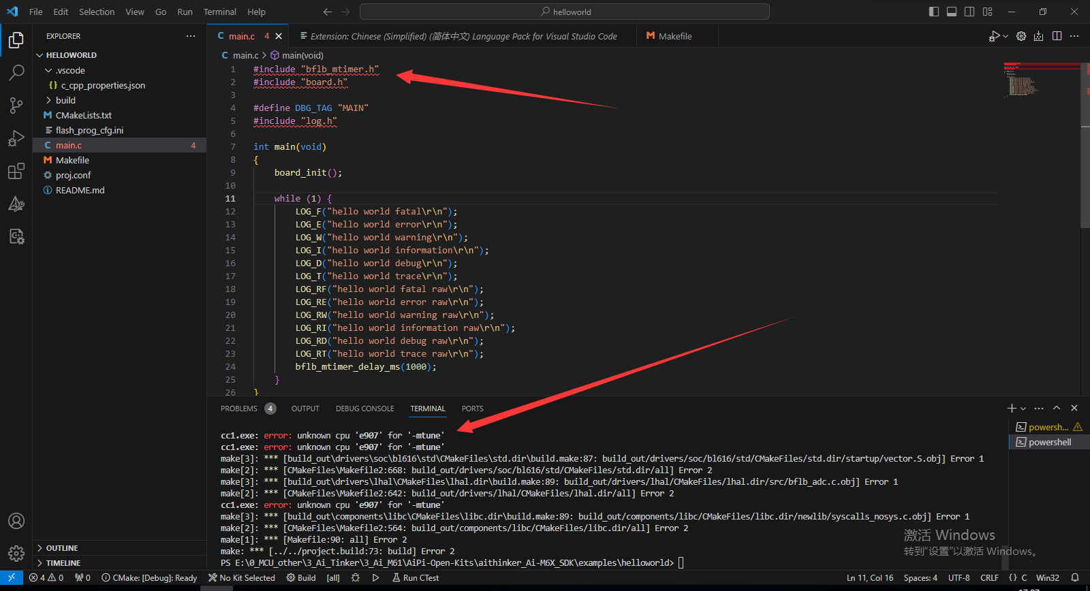Switch to the PORTS panel tab
1090x591 pixels.
472,409
